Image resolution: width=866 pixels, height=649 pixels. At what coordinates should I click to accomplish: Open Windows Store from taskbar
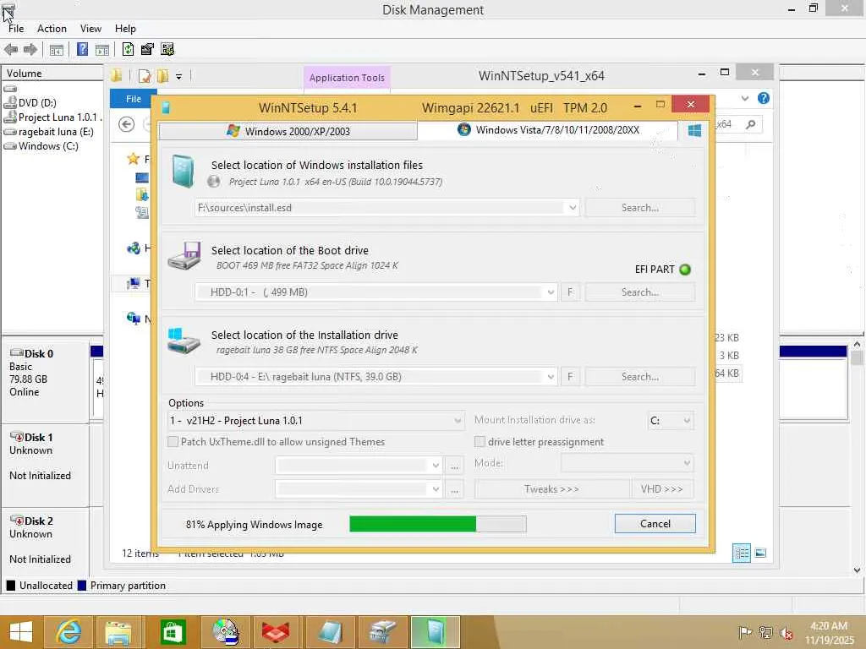pyautogui.click(x=172, y=632)
